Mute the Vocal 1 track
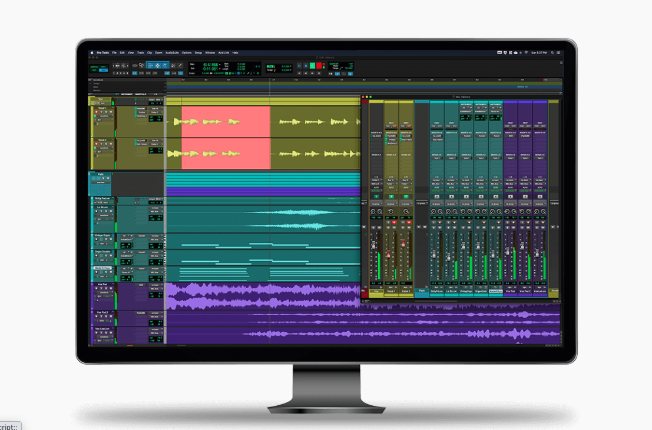Image resolution: width=652 pixels, height=430 pixels. 111,112
